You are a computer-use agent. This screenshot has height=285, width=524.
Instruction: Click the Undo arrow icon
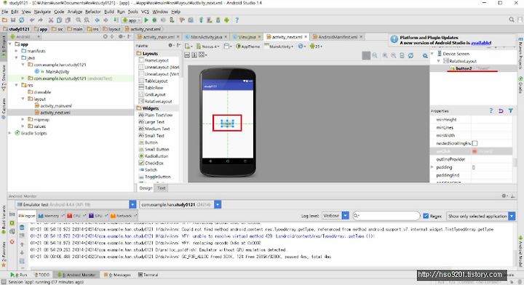[x=32, y=20]
